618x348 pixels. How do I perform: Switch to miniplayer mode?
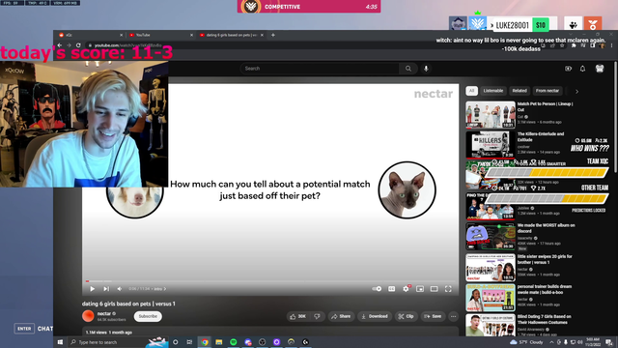coord(420,289)
